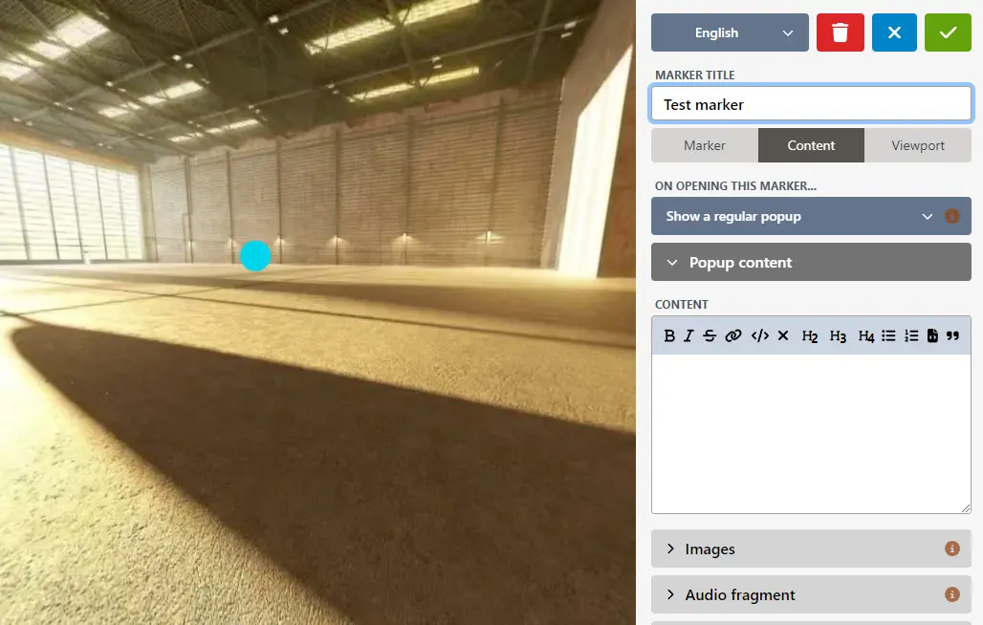Apply bold formatting in the content editor
The image size is (983, 625).
click(x=669, y=335)
